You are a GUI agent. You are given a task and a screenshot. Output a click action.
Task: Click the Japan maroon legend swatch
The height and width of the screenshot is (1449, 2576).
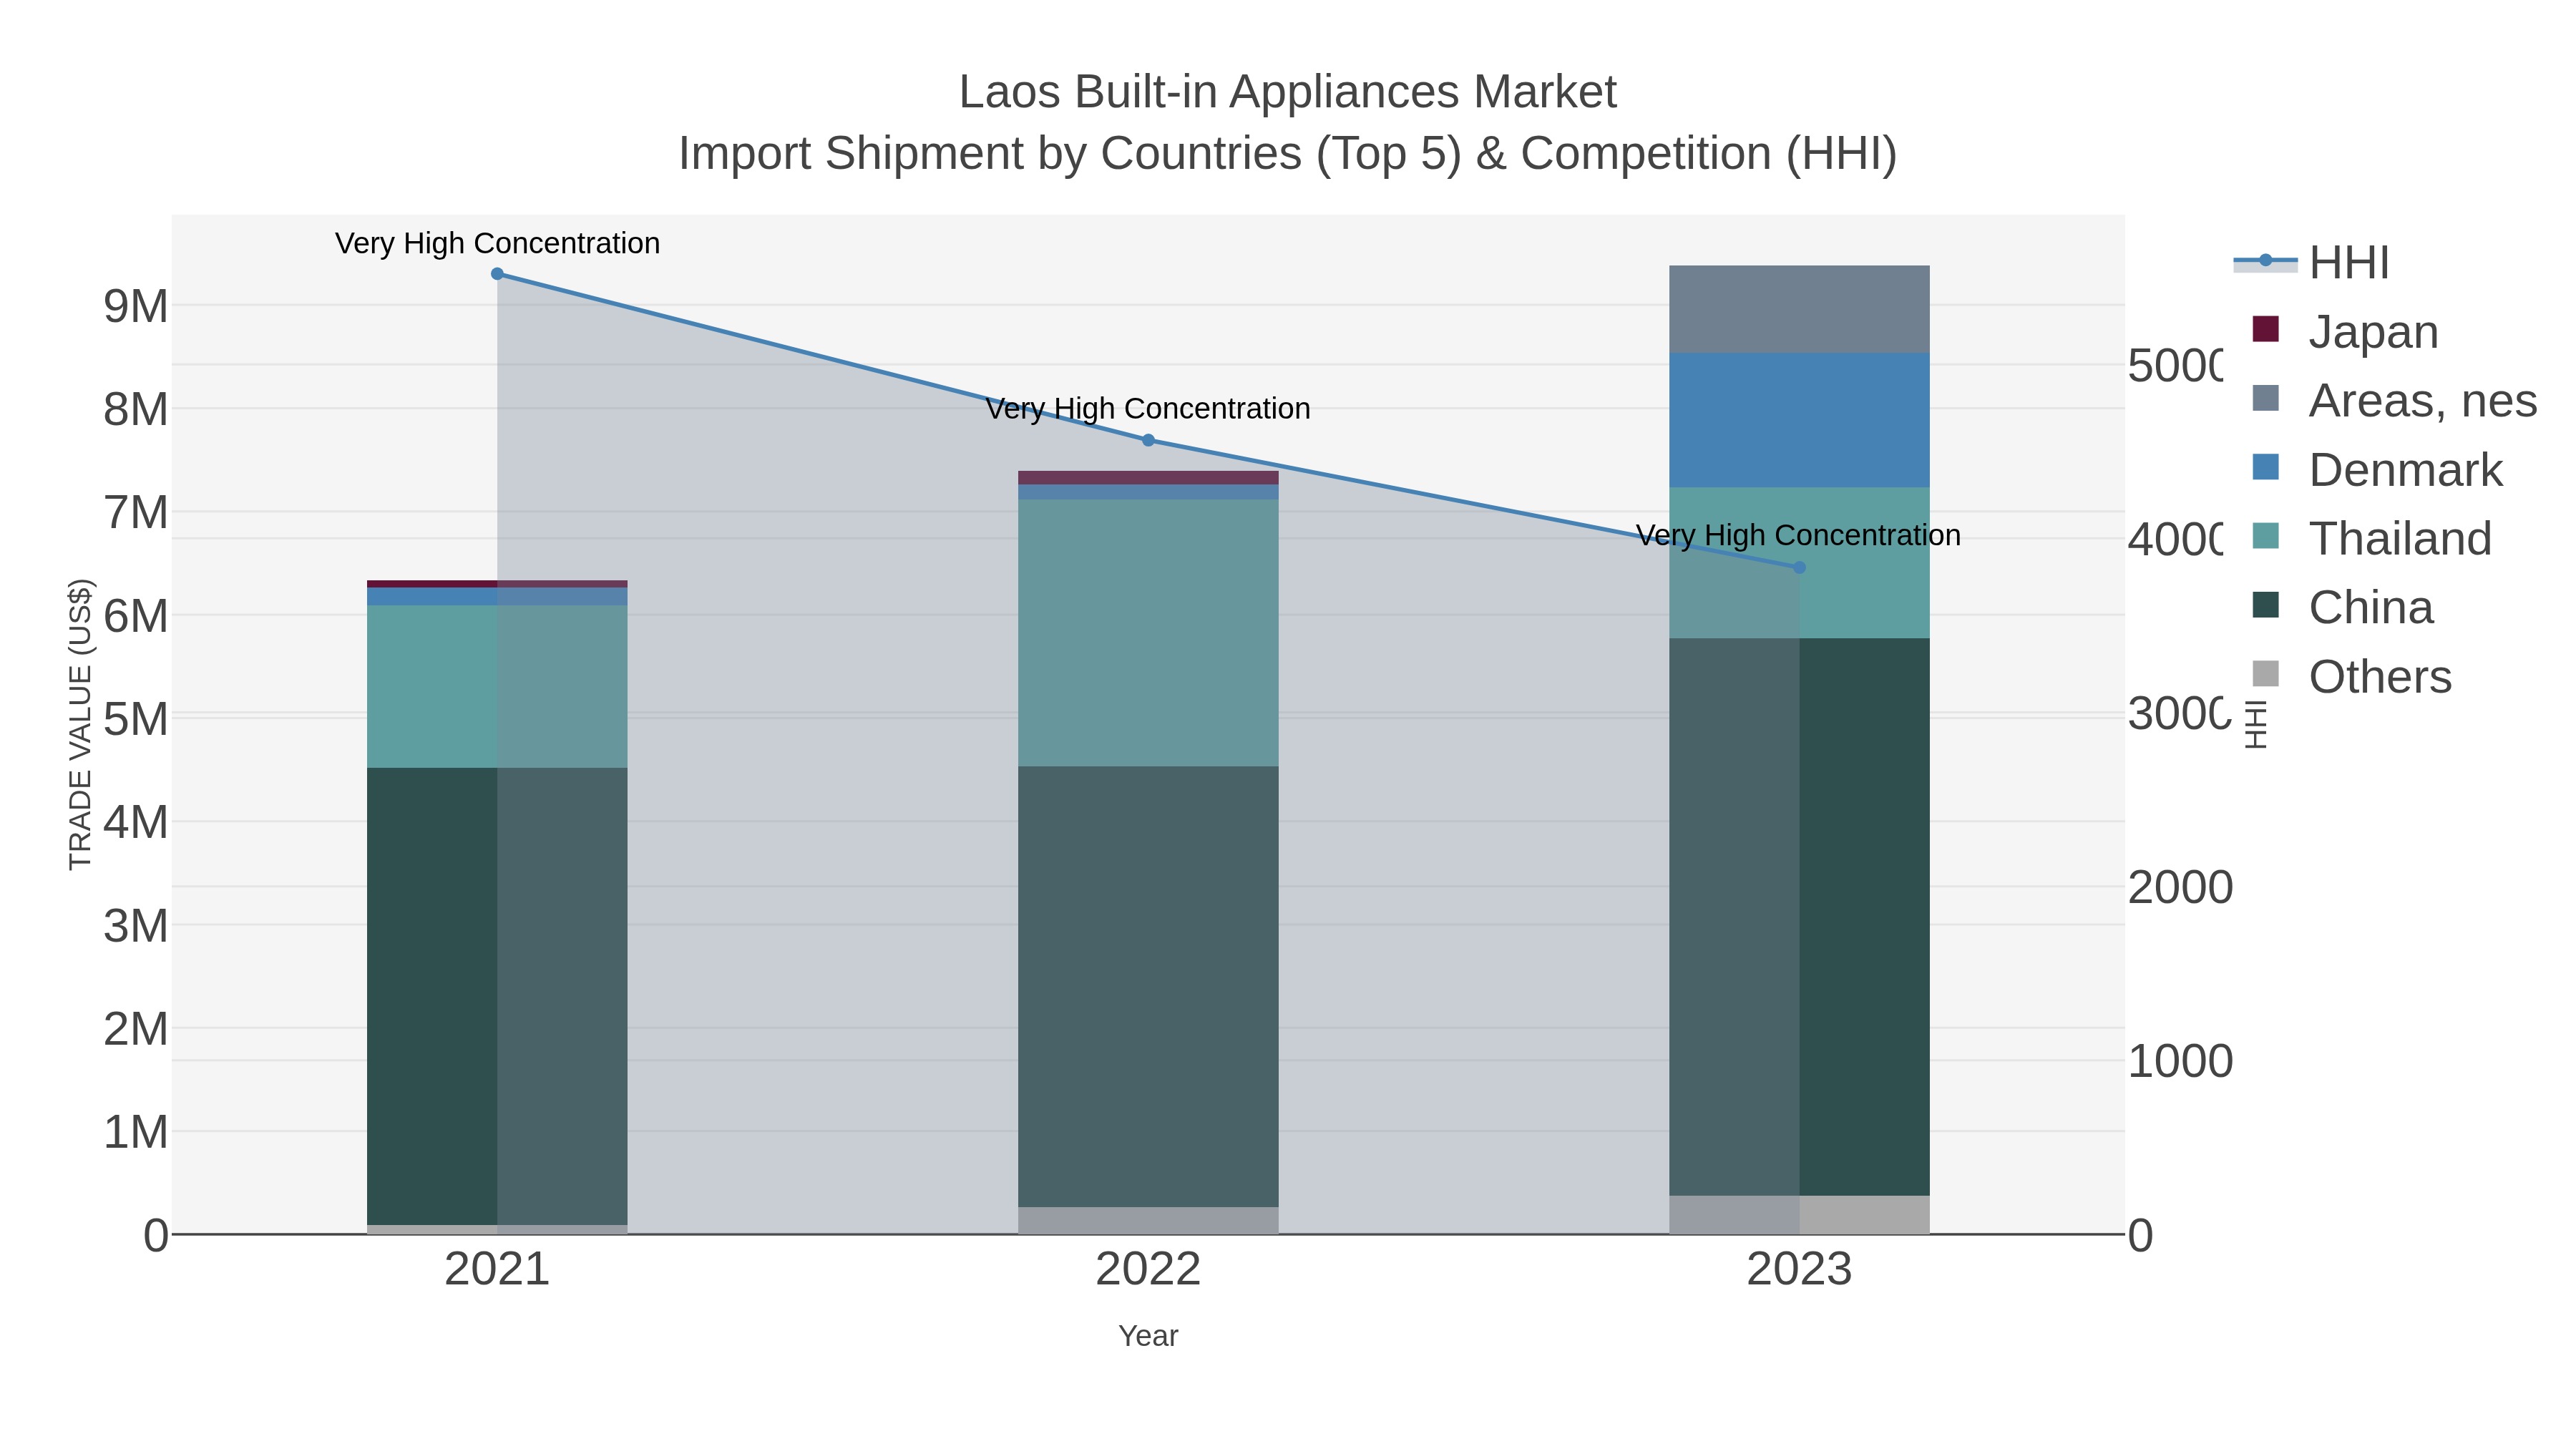(2265, 329)
